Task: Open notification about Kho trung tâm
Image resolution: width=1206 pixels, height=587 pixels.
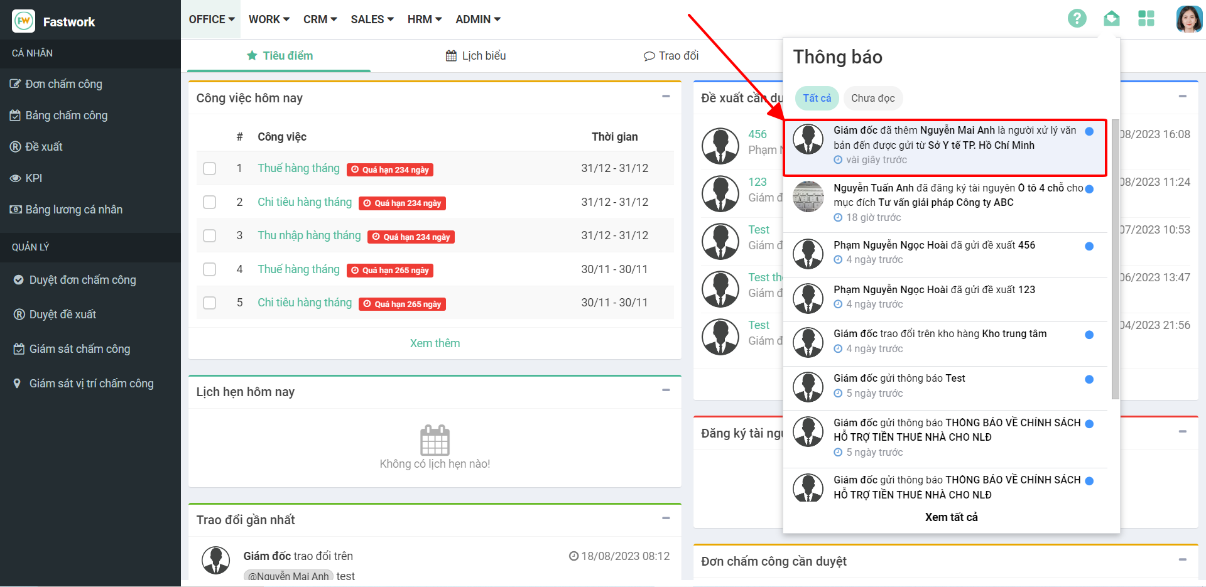Action: [x=940, y=341]
